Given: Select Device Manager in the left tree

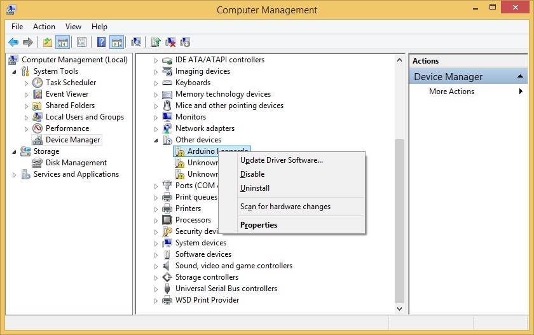Looking at the screenshot, I should pos(72,140).
